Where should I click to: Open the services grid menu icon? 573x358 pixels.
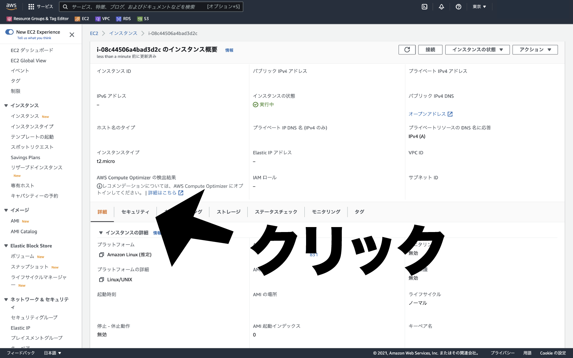point(31,7)
